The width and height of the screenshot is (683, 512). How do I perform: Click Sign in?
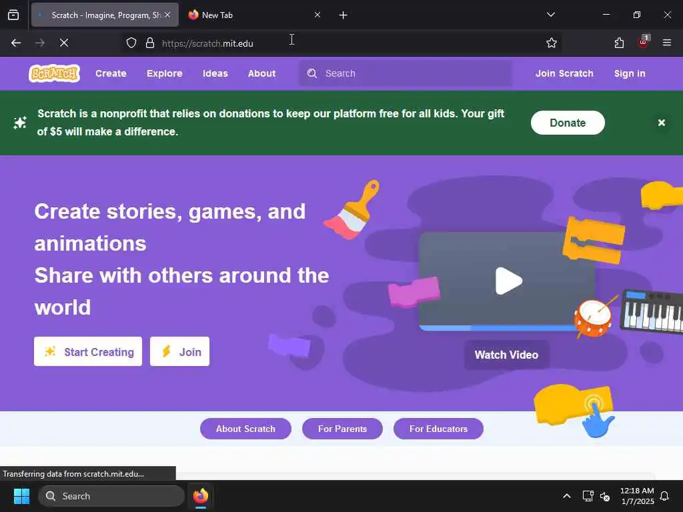630,73
